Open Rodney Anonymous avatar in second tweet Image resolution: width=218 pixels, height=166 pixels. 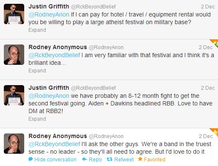pos(14,55)
